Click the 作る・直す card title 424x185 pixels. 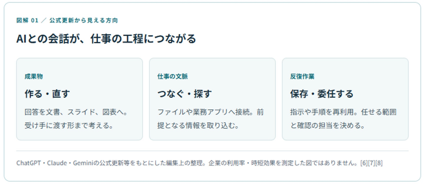(47, 94)
